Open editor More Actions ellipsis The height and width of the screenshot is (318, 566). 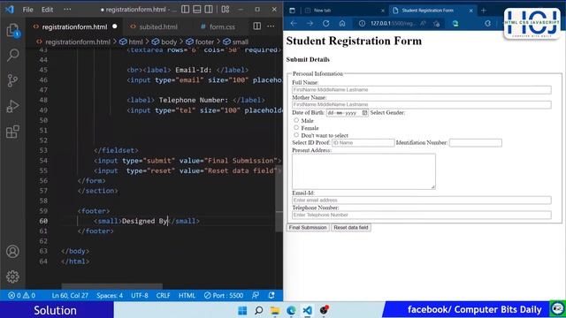pos(271,26)
